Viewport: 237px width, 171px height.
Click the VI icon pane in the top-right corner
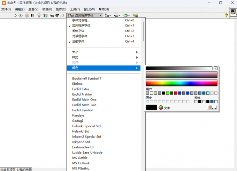[x=234, y=13]
